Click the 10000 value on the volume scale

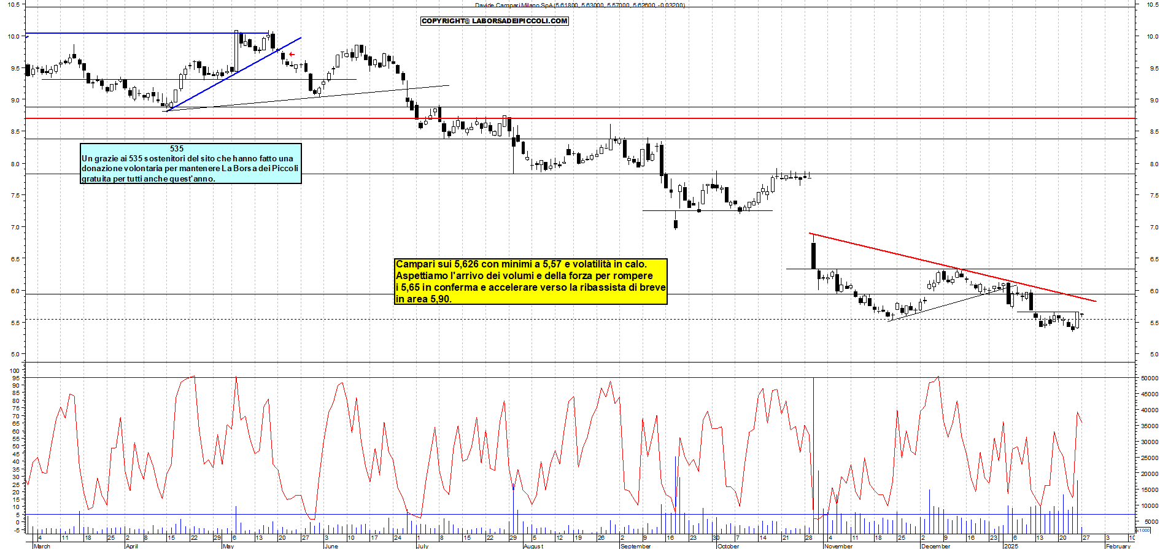pos(1149,506)
